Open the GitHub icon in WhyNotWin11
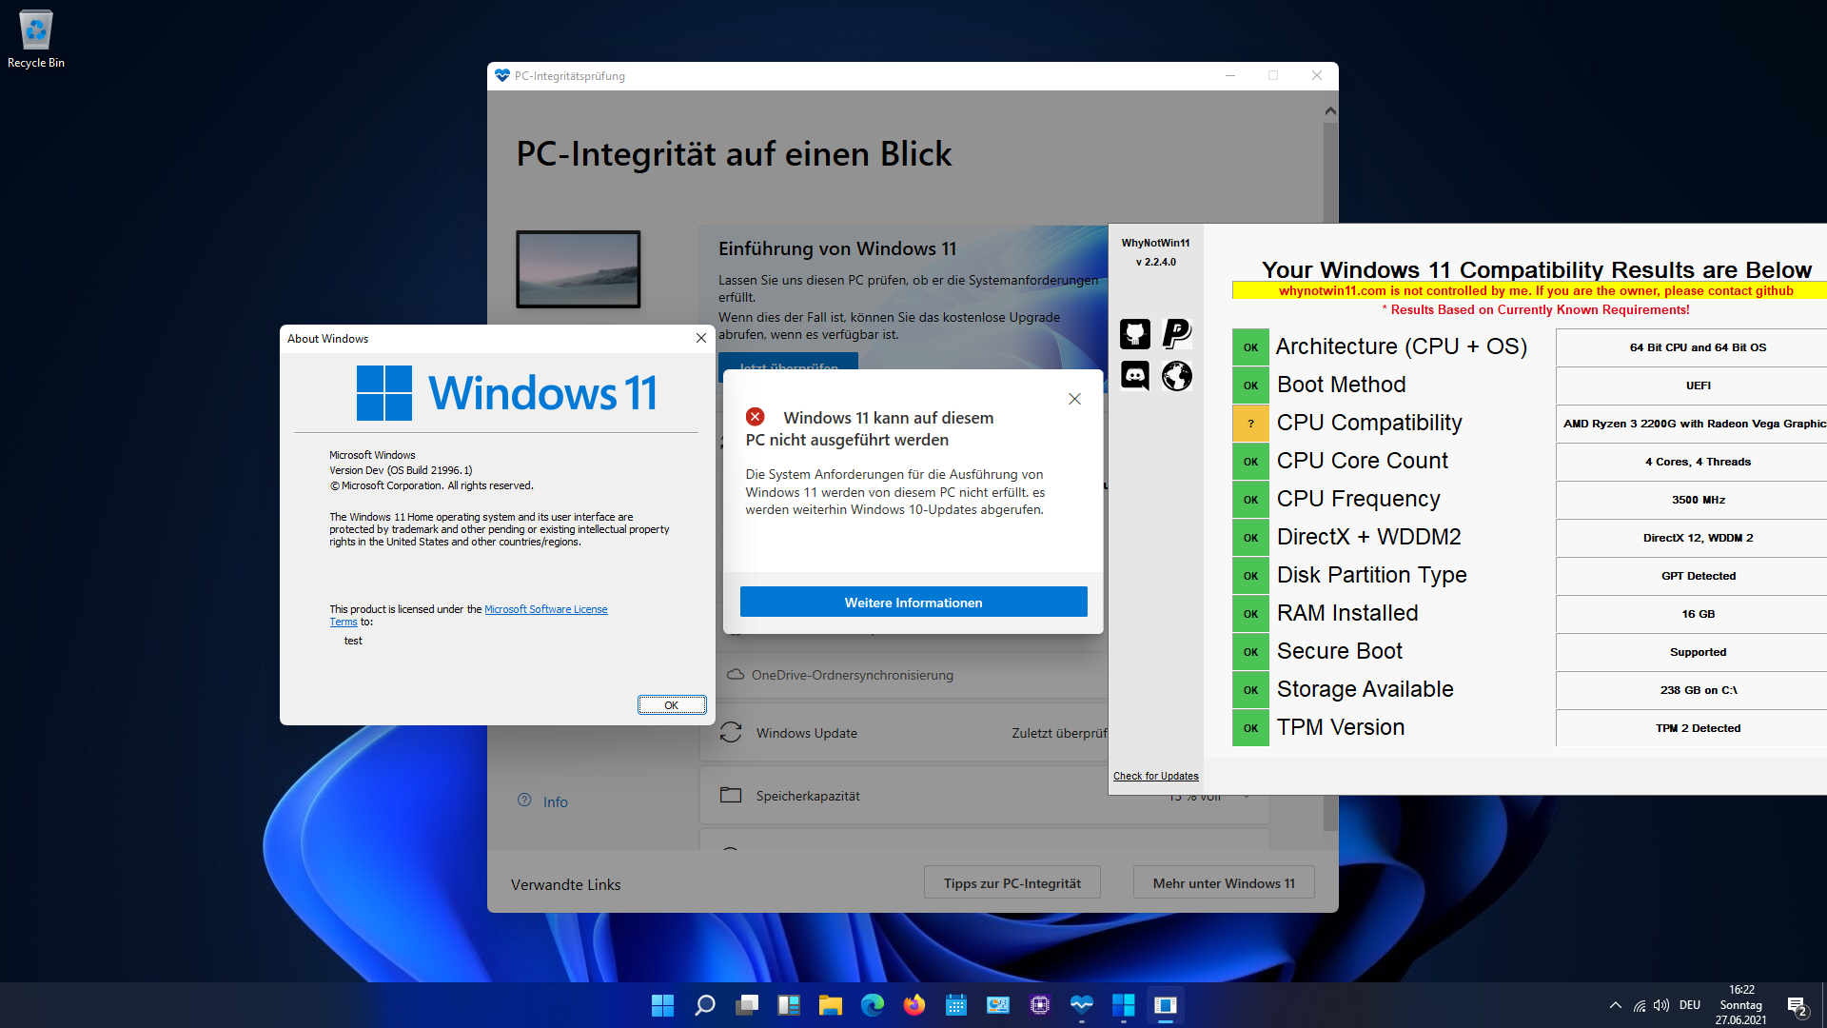 coord(1134,334)
